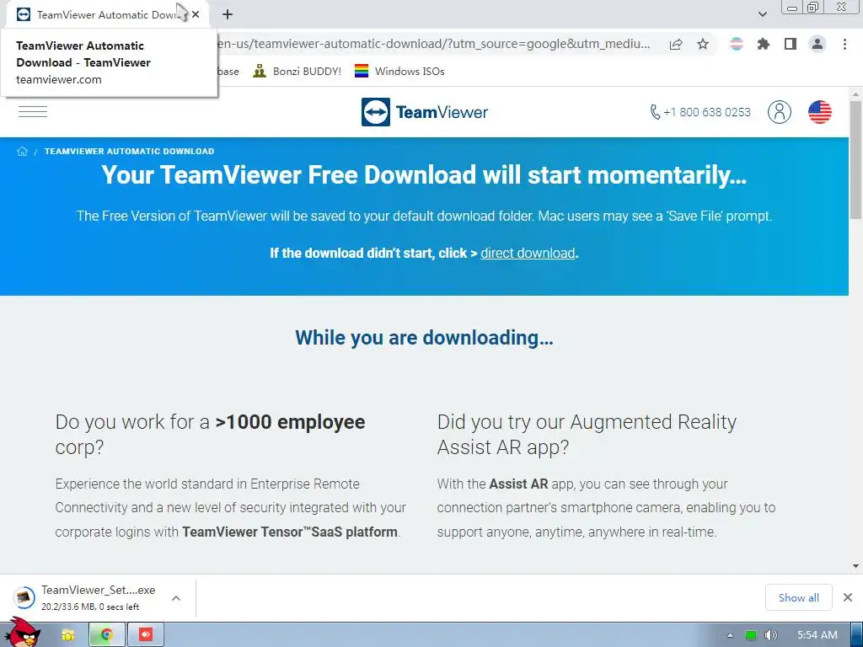
Task: Click Show all downloads button
Action: [x=799, y=598]
